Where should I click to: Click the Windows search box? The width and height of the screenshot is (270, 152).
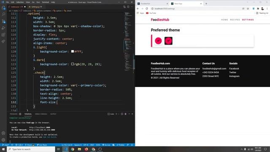click(31, 149)
